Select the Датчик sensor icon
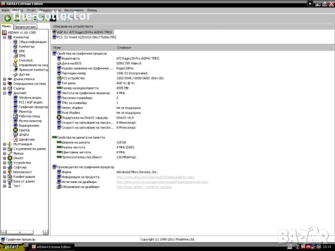 [x=15, y=74]
